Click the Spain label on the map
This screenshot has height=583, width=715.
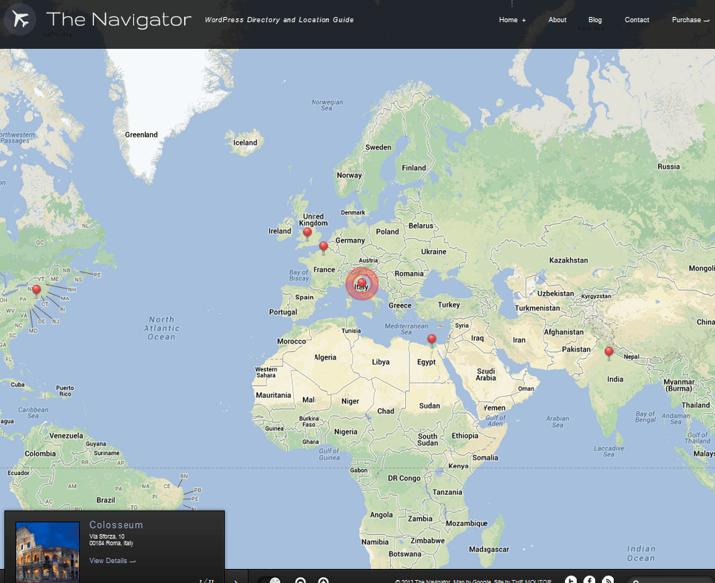(304, 297)
